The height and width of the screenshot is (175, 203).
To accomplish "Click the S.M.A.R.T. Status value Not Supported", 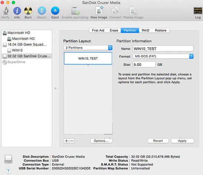I will point(142,164).
